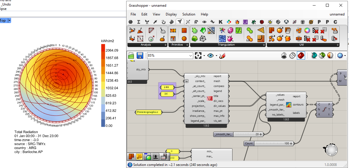Click the canvas navigation compass widget
The width and height of the screenshot is (349, 168).
[x=331, y=150]
